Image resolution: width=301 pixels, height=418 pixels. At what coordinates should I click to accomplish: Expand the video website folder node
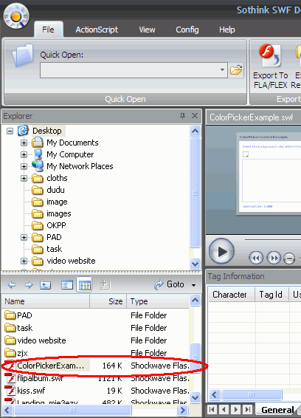click(x=24, y=261)
